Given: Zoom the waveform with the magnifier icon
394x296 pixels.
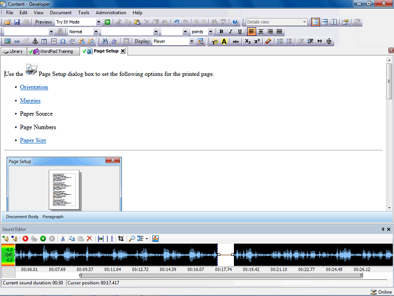Looking at the screenshot, I should 132,239.
